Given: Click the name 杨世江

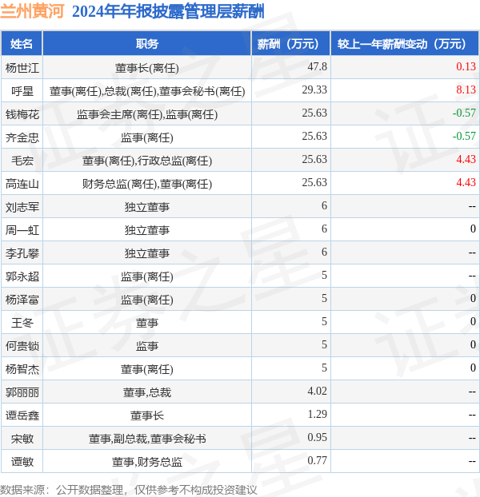Looking at the screenshot, I should coord(22,67).
